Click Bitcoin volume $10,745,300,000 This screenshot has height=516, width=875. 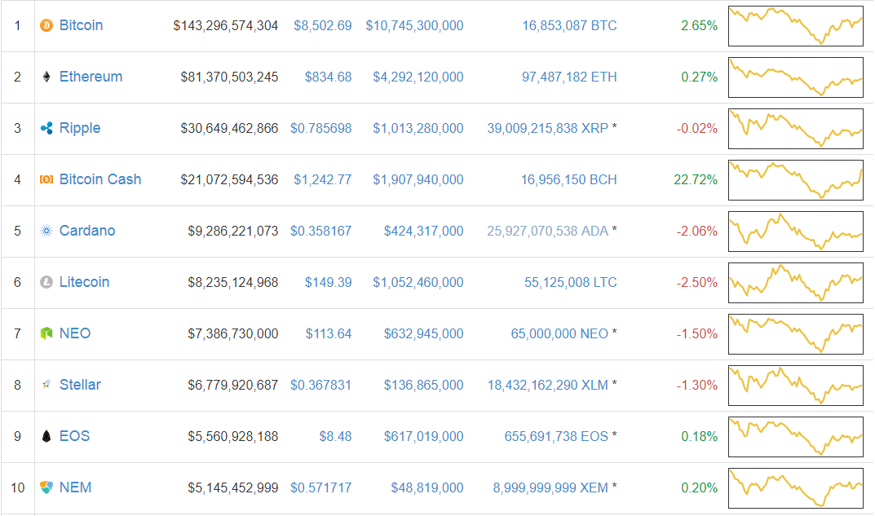click(x=414, y=25)
